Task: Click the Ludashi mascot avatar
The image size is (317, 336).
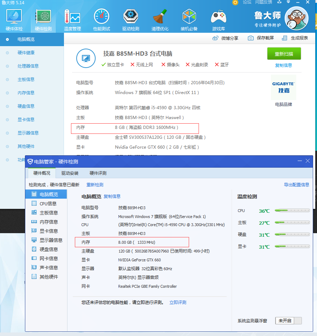Action: 297,18
